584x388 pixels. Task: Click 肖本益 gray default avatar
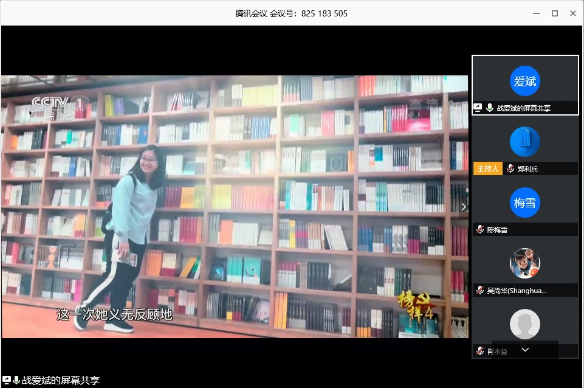pyautogui.click(x=525, y=324)
